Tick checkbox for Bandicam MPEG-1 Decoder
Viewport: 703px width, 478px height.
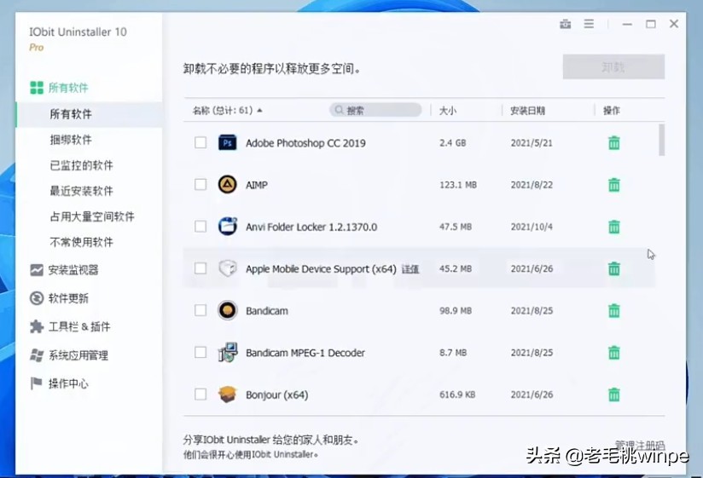click(200, 352)
